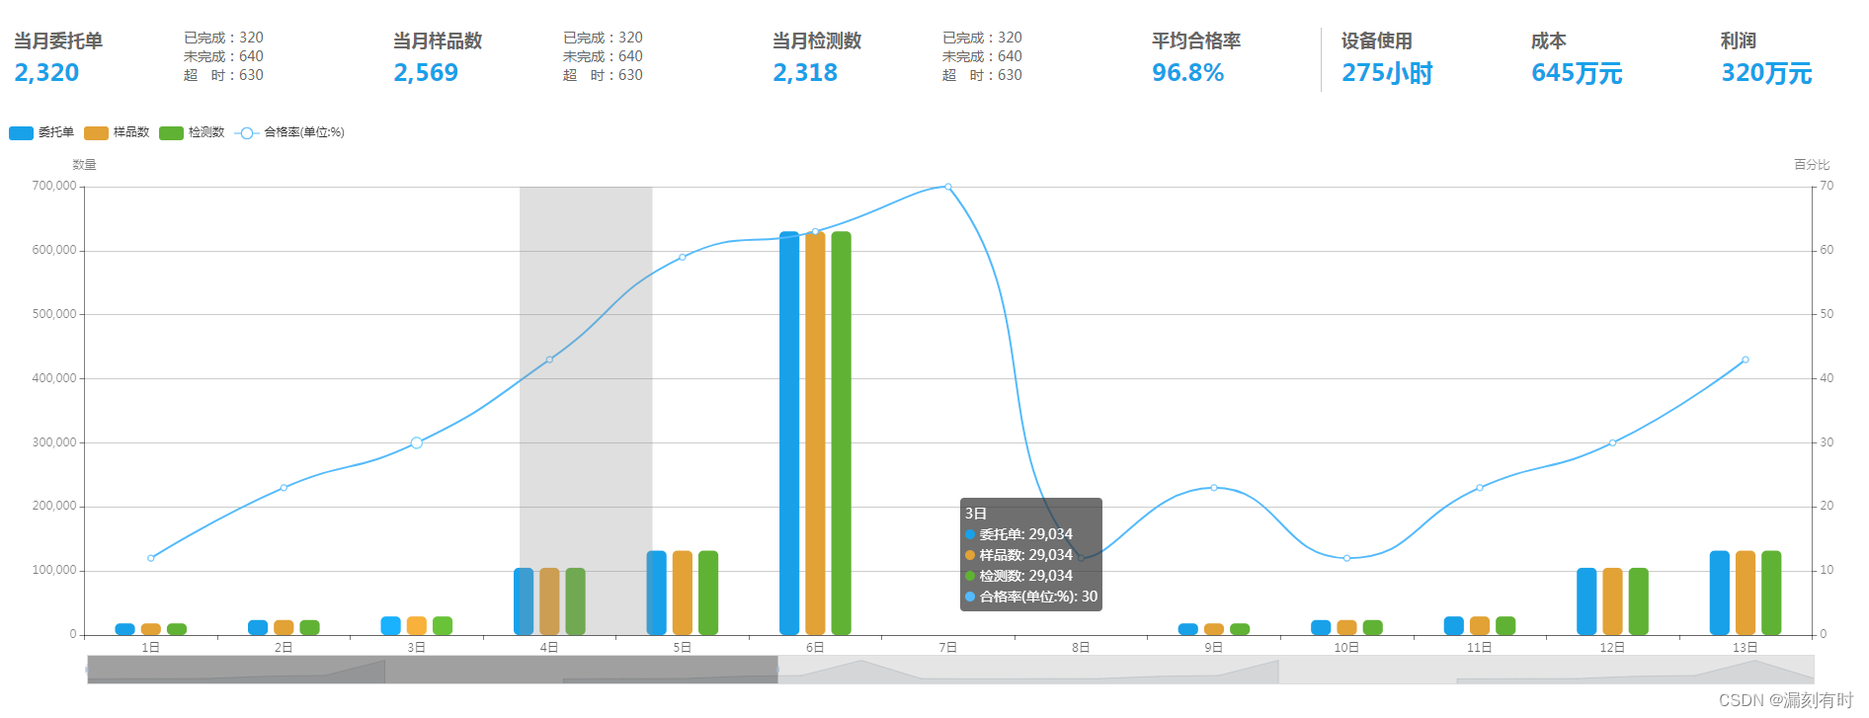
Task: Click the 设备使用 value 275小时
Action: [1387, 73]
